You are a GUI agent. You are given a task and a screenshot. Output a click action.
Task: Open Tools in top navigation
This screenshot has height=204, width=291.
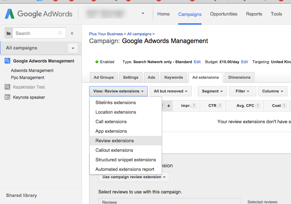(x=277, y=14)
